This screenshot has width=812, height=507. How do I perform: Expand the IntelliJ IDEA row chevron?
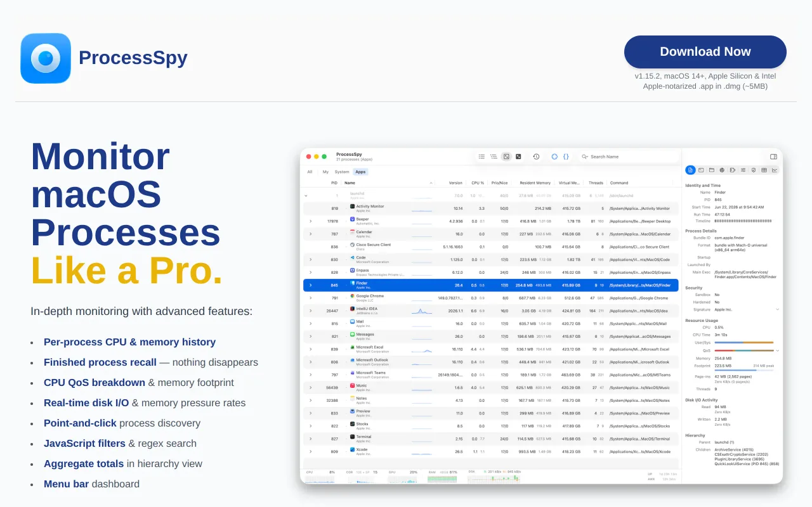coord(310,311)
